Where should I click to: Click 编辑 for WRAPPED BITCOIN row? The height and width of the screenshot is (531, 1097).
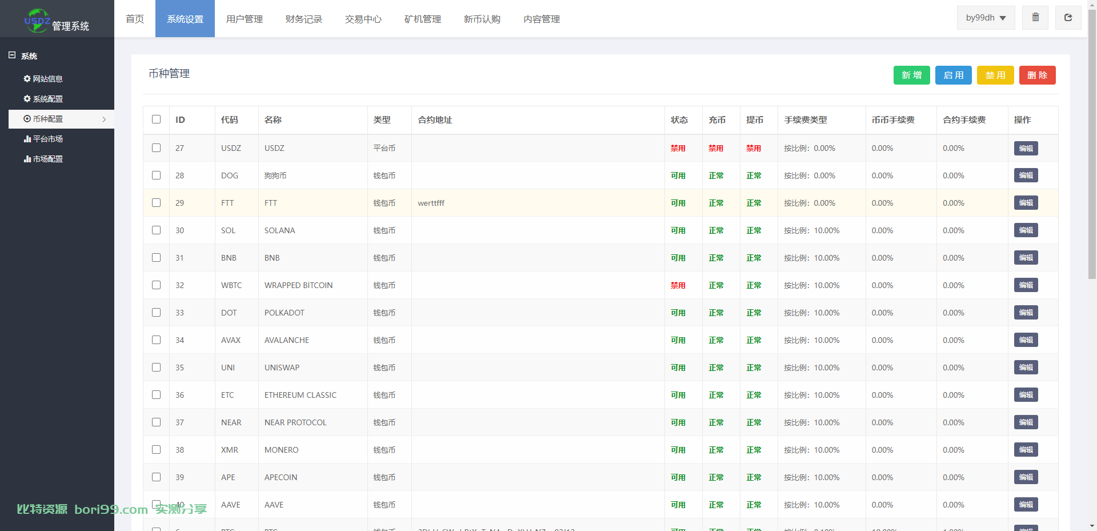[1026, 285]
